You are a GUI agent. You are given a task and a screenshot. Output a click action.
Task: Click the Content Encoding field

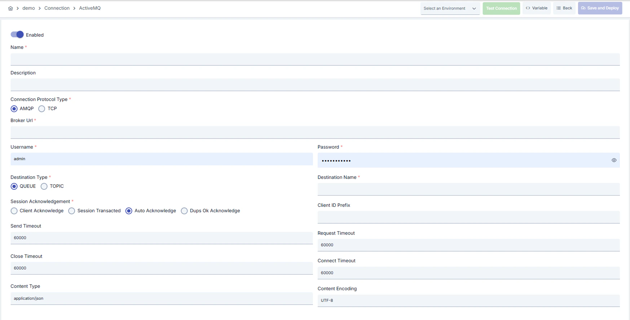click(468, 301)
